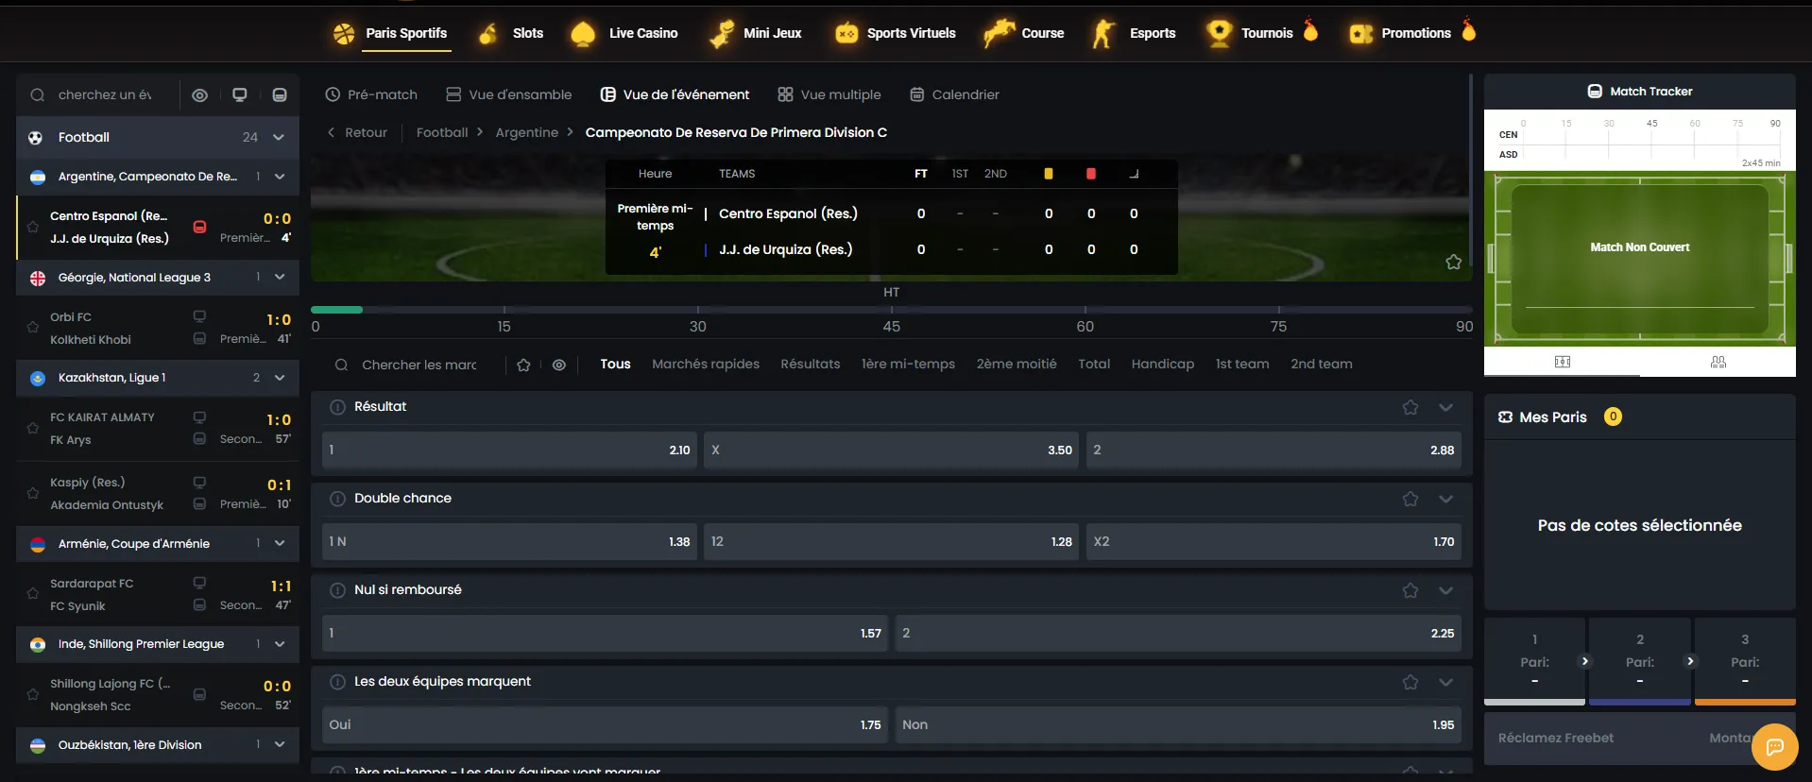Open the Live Casino section
Viewport: 1812px width, 782px height.
(624, 33)
